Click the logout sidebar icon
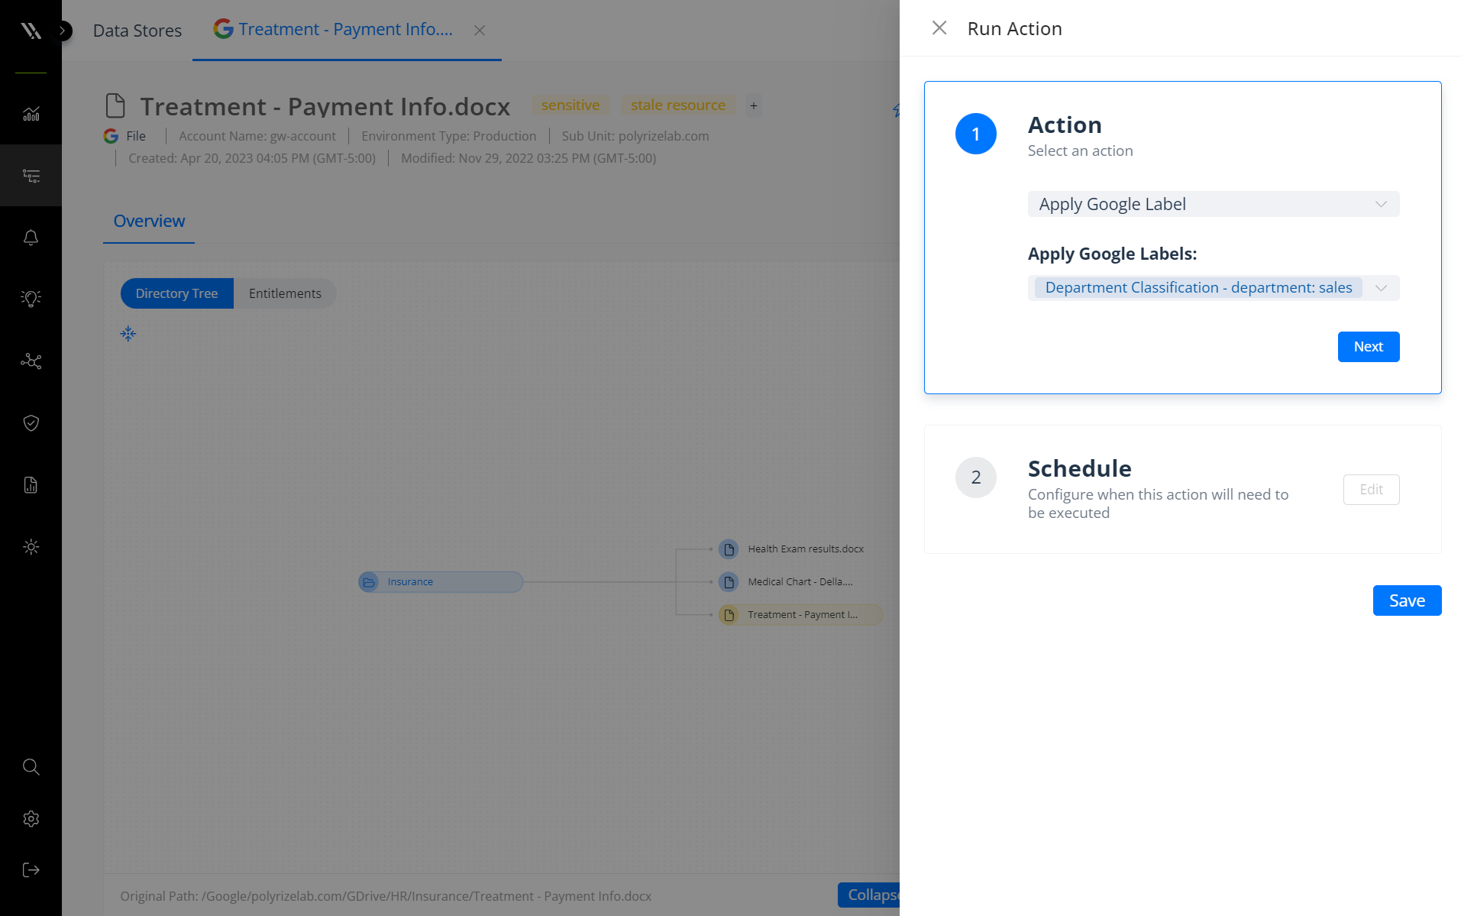Screen dimensions: 1461x916 [31, 870]
